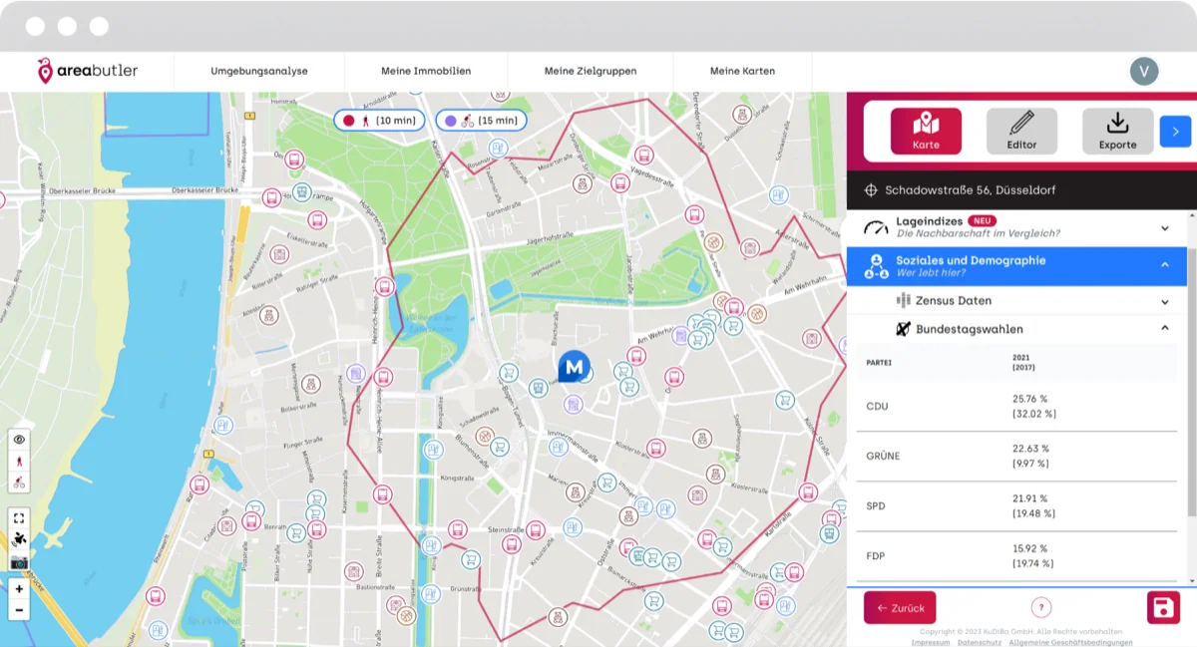1197x647 pixels.
Task: Open the Umgebungsanalyse menu
Action: (x=259, y=71)
